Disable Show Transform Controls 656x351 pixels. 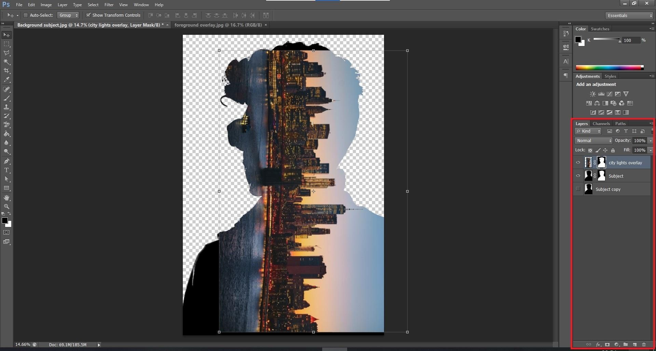[88, 15]
